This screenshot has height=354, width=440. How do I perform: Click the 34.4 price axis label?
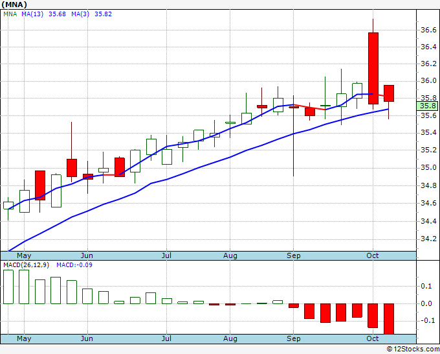click(x=428, y=221)
